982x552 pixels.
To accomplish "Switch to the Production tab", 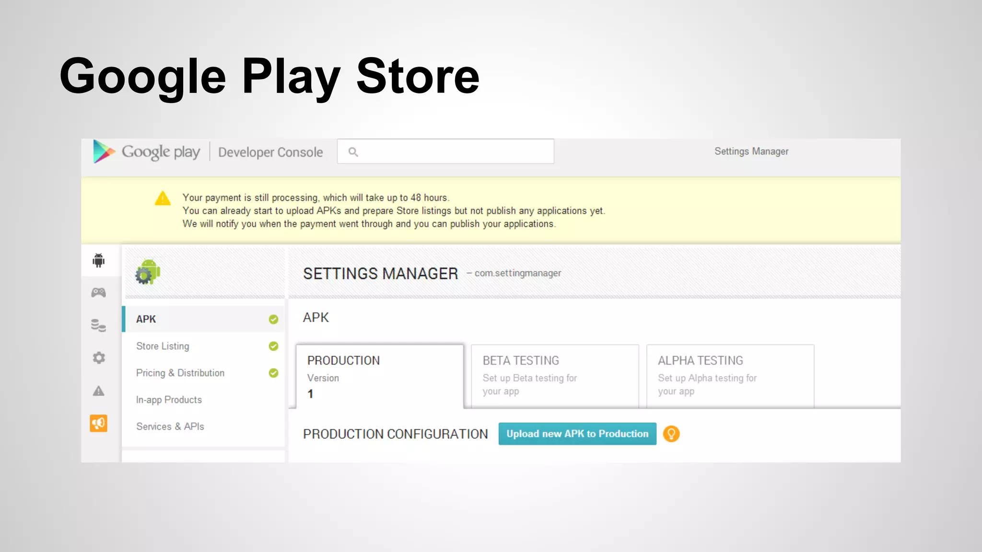I will click(x=380, y=376).
